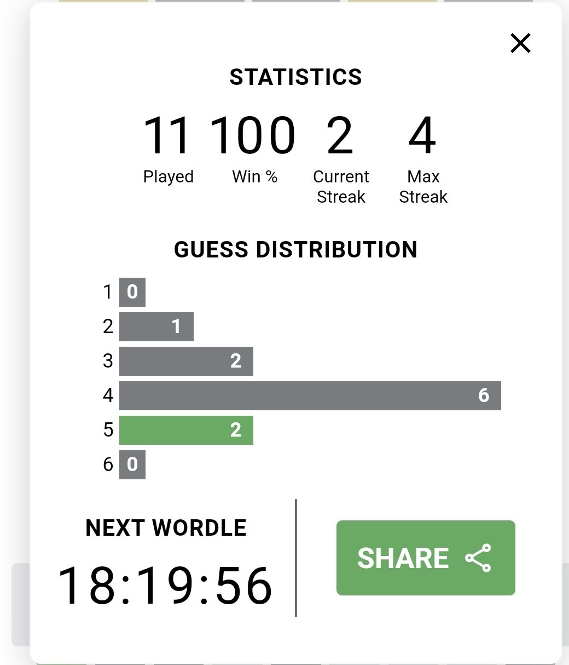This screenshot has height=665, width=569.
Task: Click the STATISTICS heading
Action: [x=295, y=77]
